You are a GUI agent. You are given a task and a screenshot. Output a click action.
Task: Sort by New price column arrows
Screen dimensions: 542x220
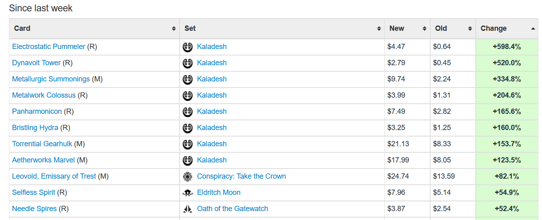(x=425, y=28)
